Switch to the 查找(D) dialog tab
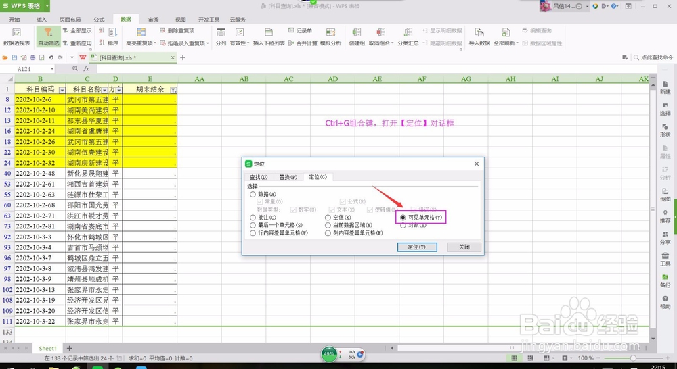The height and width of the screenshot is (369, 677). tap(259, 177)
